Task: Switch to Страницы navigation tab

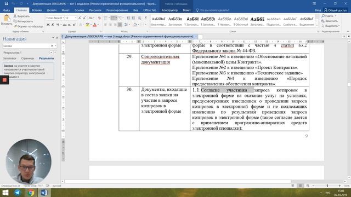Action: (28, 59)
